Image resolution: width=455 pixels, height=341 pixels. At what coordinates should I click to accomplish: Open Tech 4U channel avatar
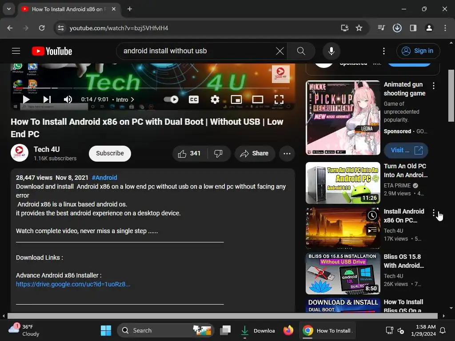point(20,153)
